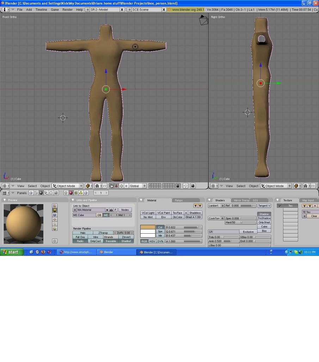Collapse the Links and Pipeline panel

click(73, 200)
